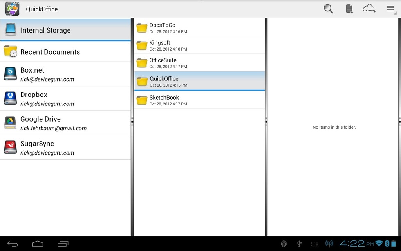Click the Oct 28, 2012 4:16 PM date
This screenshot has width=401, height=251.
168,31
